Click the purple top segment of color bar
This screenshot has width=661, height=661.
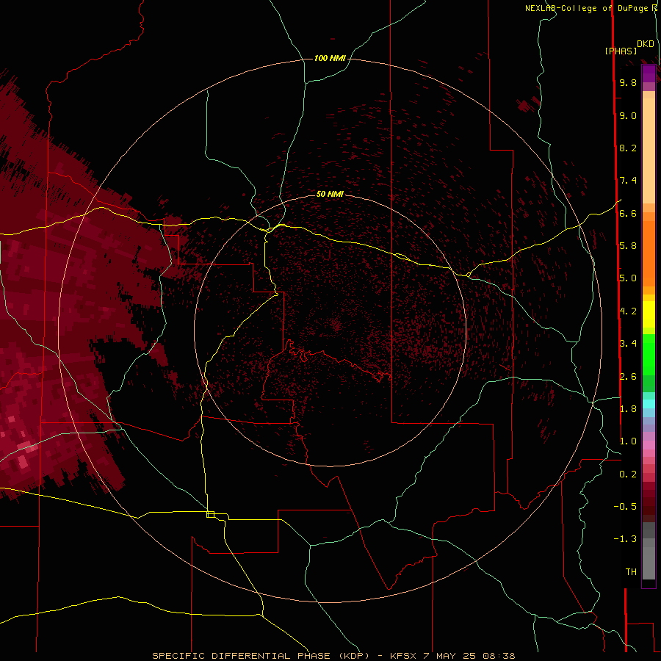point(649,73)
